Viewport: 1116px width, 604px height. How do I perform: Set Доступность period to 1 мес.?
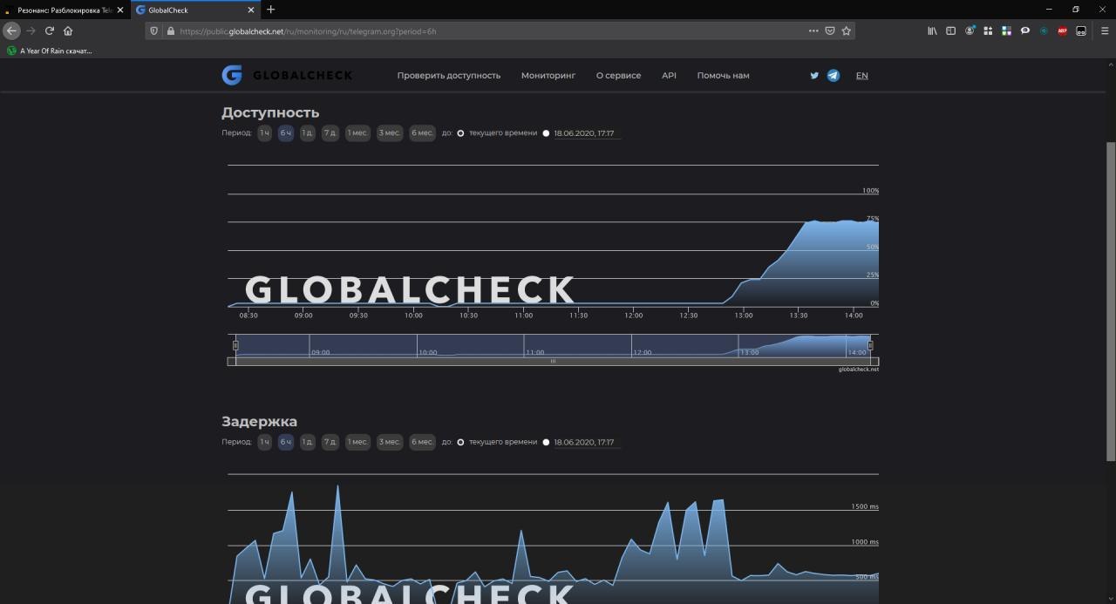(x=357, y=133)
